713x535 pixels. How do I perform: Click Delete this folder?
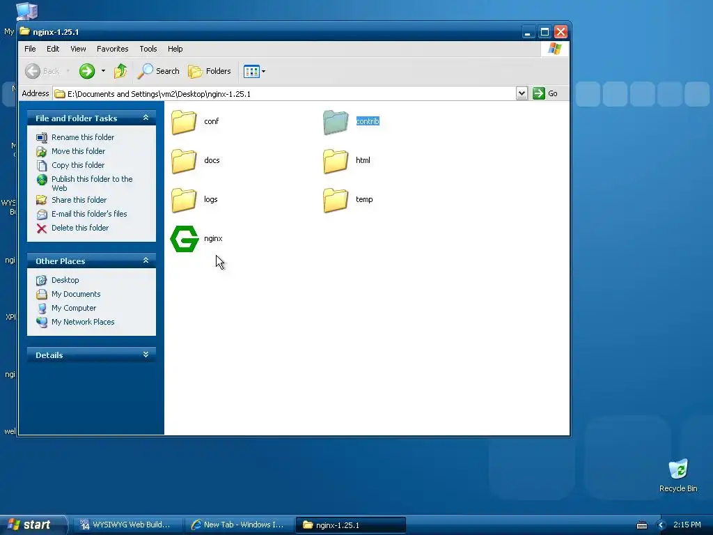[x=80, y=228]
